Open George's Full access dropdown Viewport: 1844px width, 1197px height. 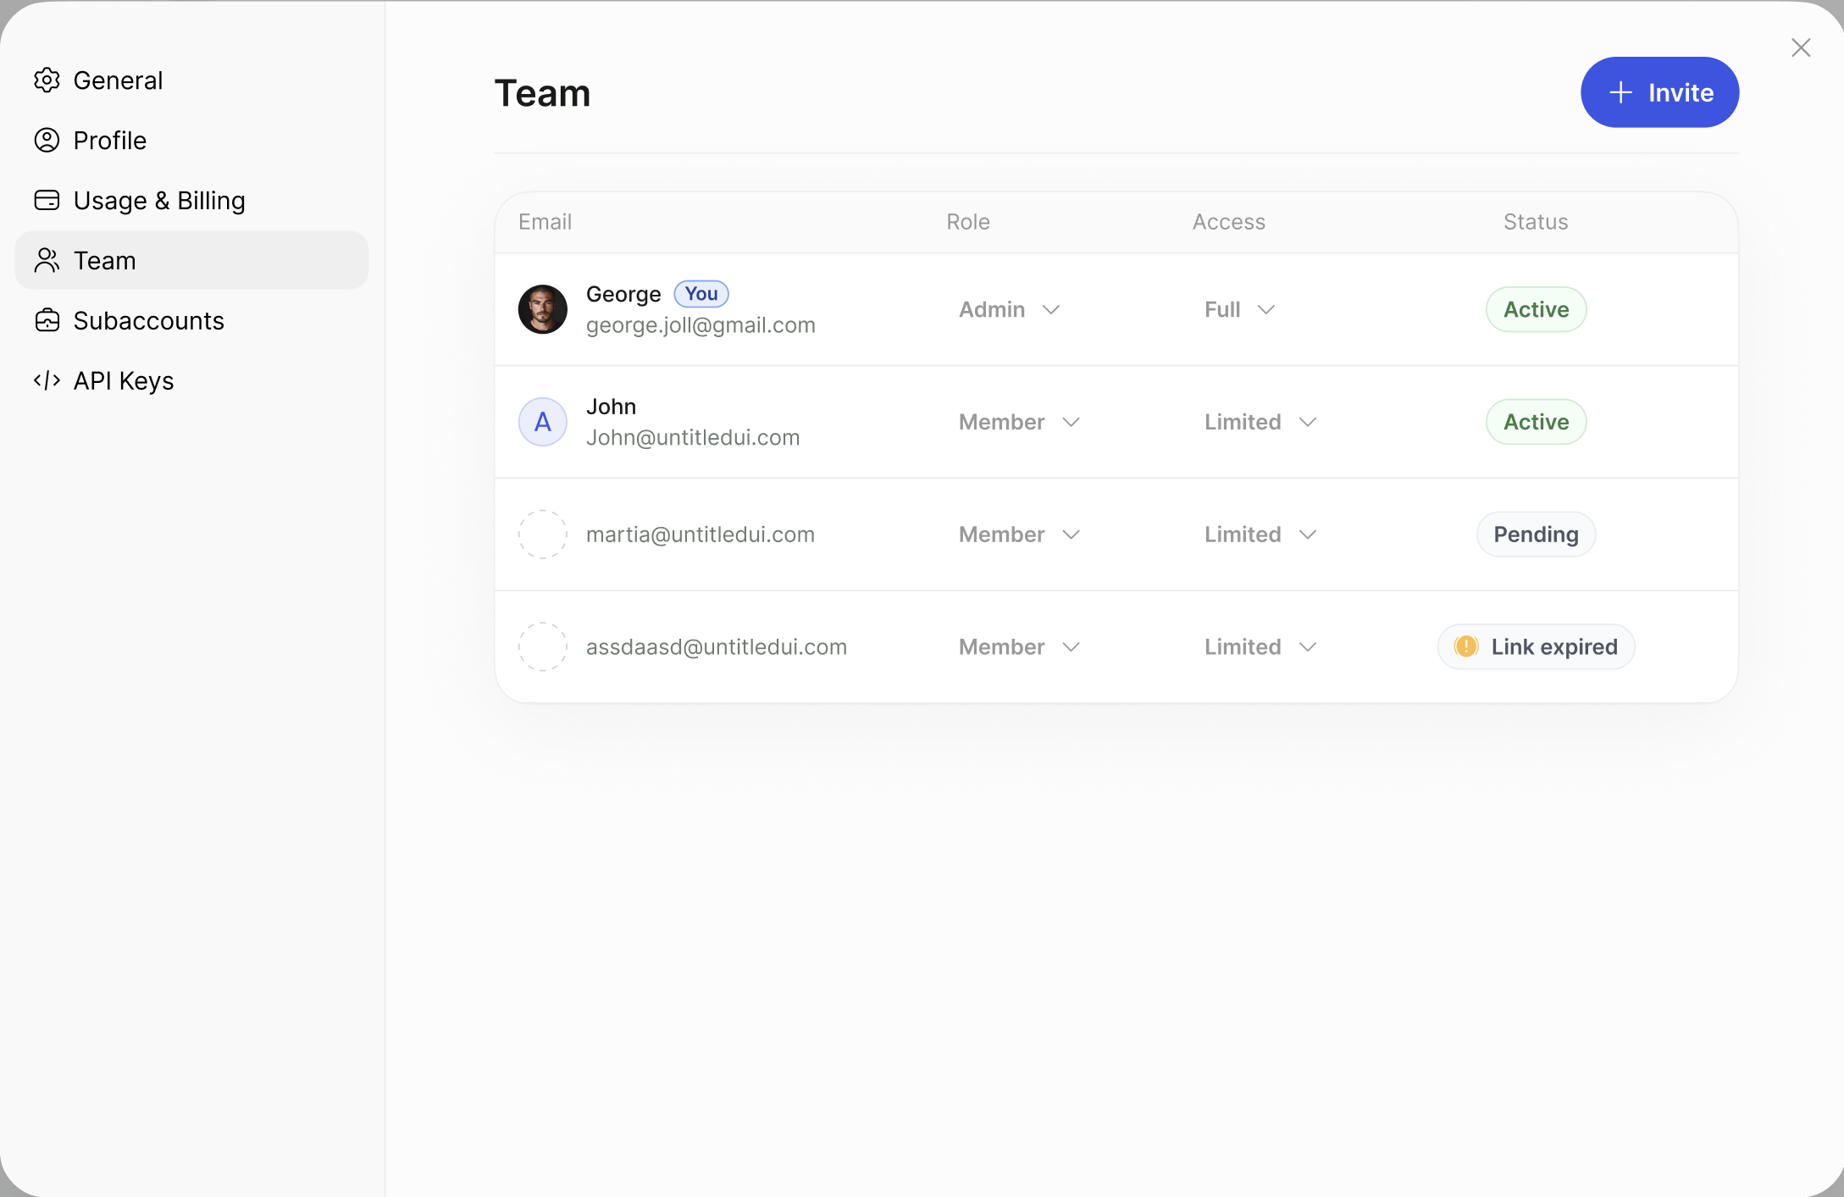(1240, 310)
